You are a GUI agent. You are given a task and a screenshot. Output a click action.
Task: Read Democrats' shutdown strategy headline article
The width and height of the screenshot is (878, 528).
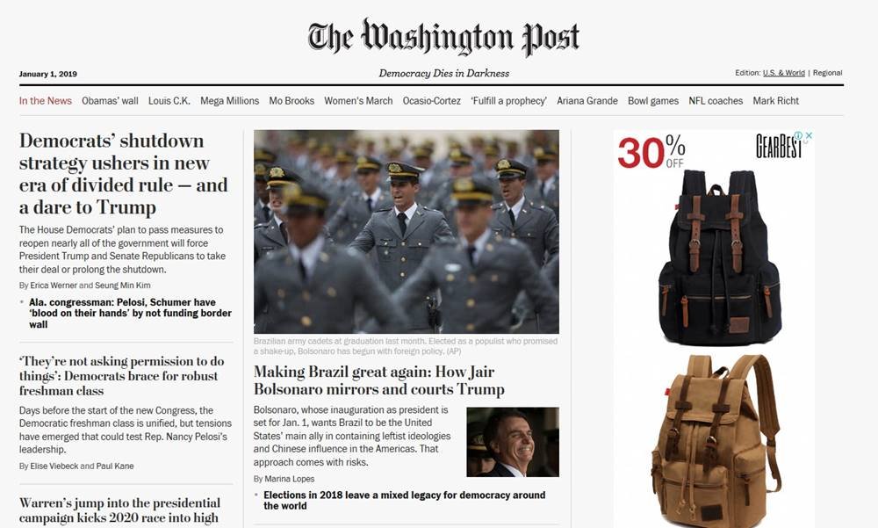click(x=124, y=174)
